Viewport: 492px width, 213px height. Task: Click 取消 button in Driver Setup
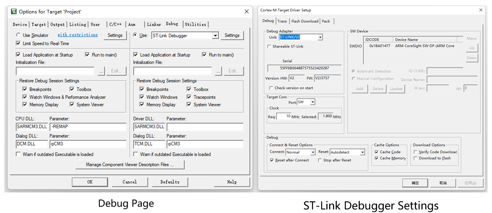[x=443, y=183]
